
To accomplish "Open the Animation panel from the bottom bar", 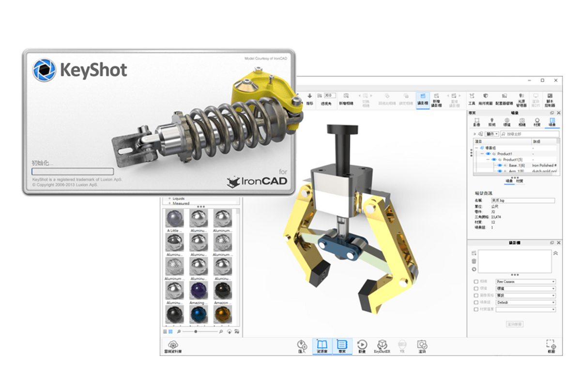I will [x=362, y=345].
